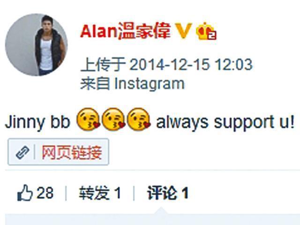Click the "always support u!" text

tap(225, 122)
